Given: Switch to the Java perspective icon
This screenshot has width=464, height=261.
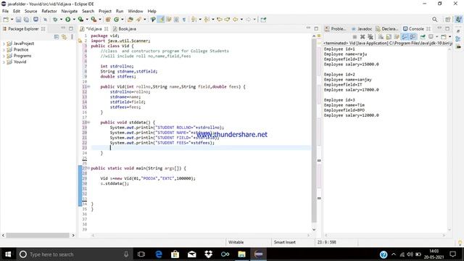Looking at the screenshot, I should 458,20.
